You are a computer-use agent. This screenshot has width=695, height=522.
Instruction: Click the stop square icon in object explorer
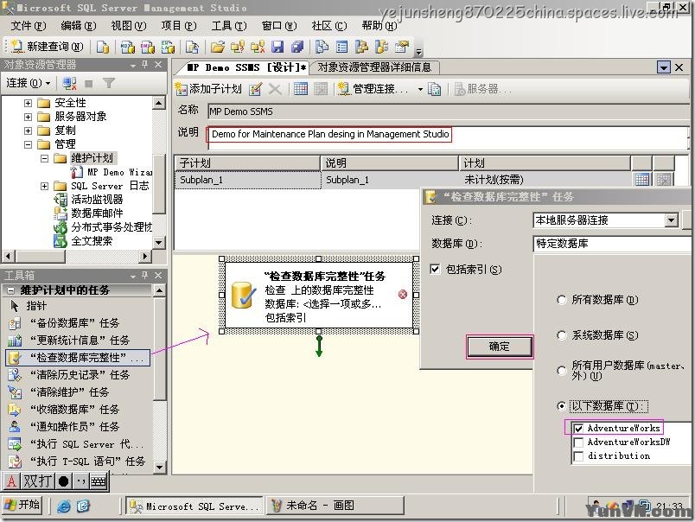89,83
